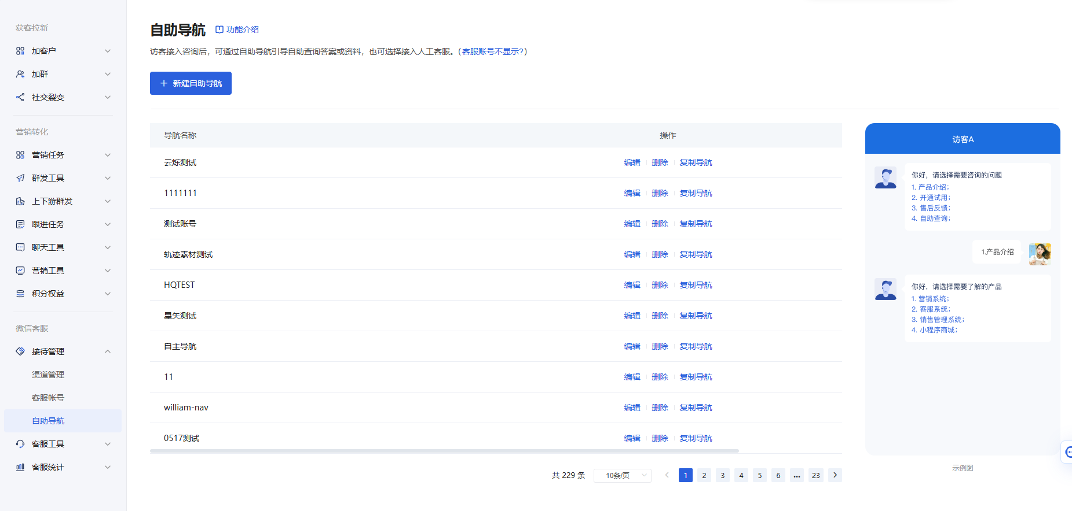Go to page 23 in pagination
Image resolution: width=1072 pixels, height=511 pixels.
815,475
